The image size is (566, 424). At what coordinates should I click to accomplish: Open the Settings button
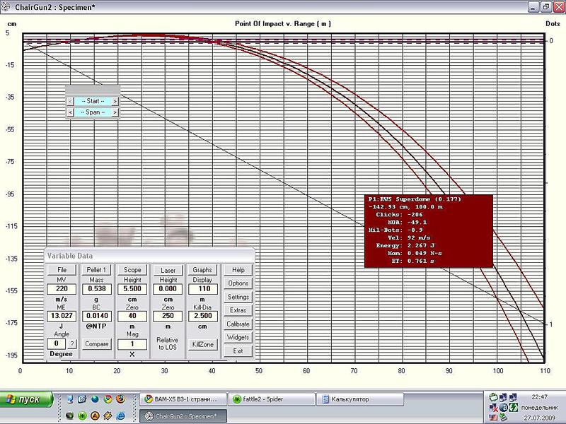pos(238,297)
